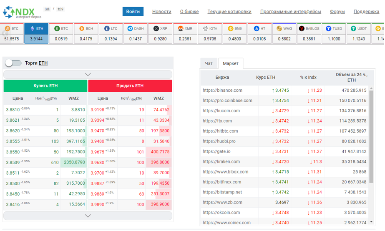Click the NDX logo
This screenshot has height=231, width=385.
point(22,12)
